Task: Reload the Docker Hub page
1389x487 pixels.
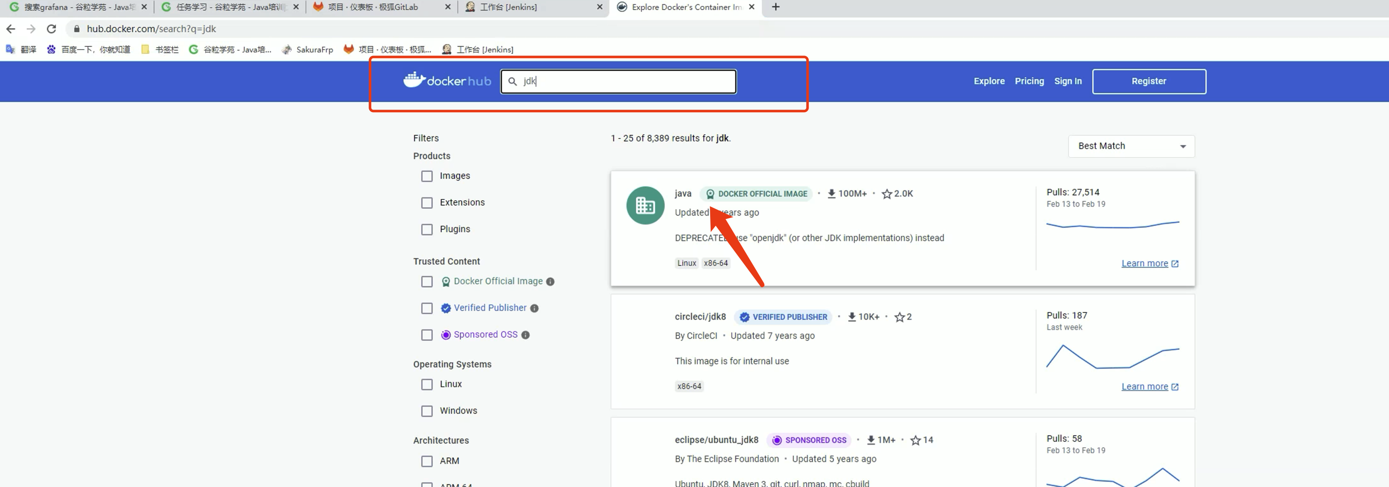Action: click(52, 29)
